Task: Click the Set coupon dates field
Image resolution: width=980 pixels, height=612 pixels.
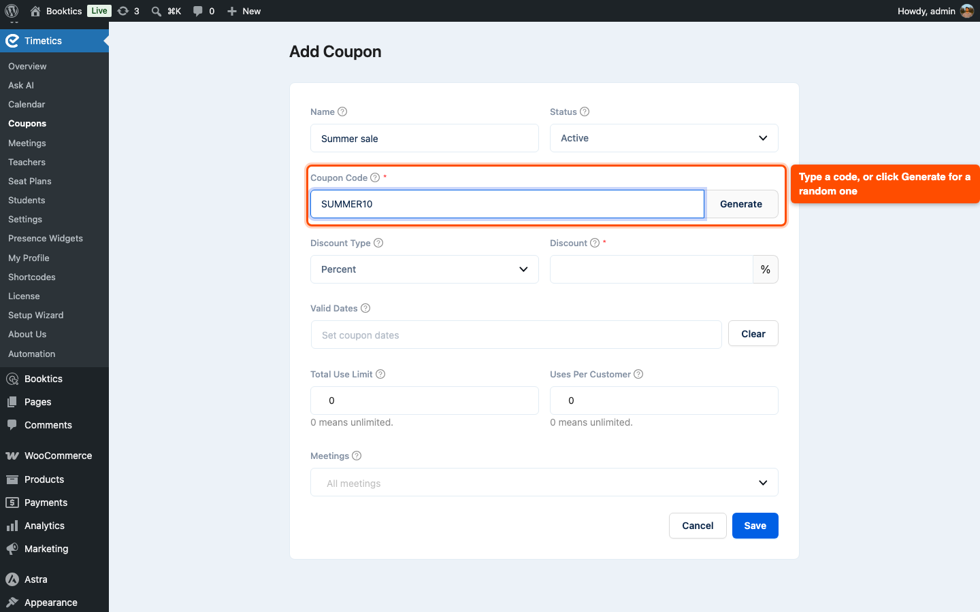Action: (x=516, y=335)
